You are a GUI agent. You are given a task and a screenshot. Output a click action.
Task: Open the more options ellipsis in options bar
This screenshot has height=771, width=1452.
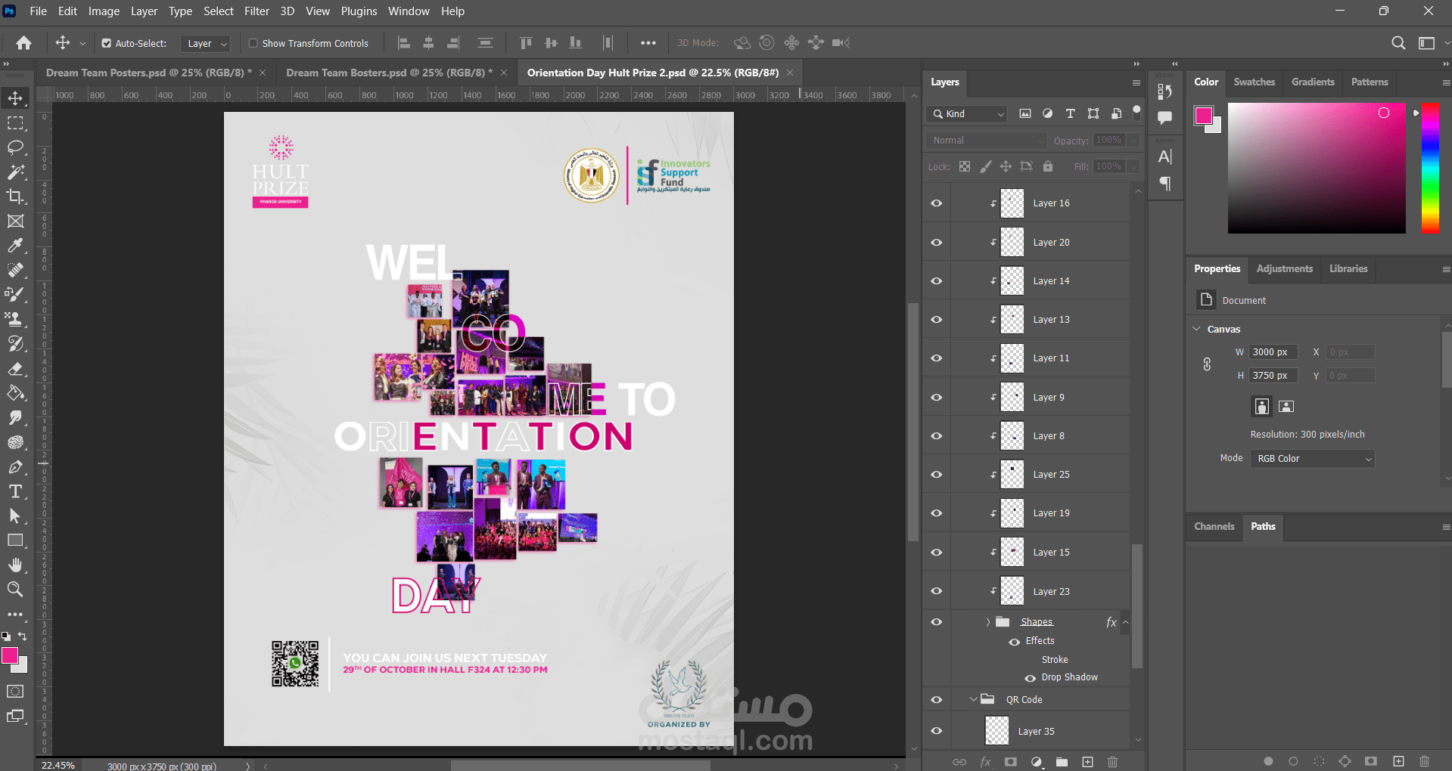click(x=648, y=43)
